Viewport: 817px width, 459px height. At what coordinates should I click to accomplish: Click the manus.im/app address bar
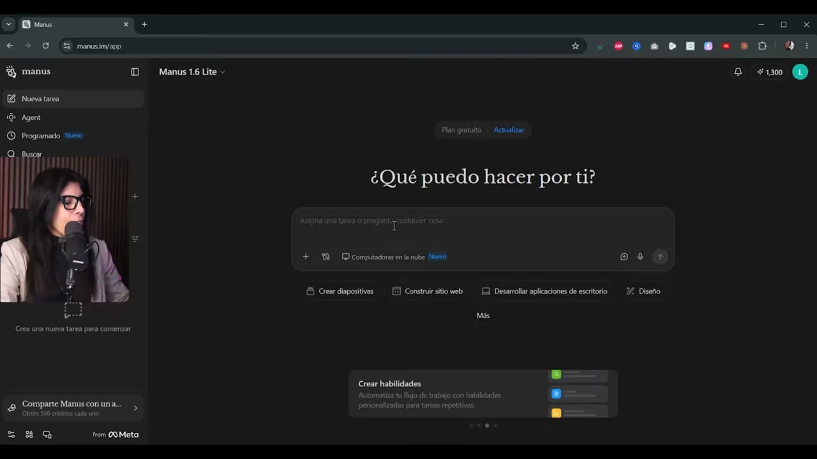tap(322, 46)
